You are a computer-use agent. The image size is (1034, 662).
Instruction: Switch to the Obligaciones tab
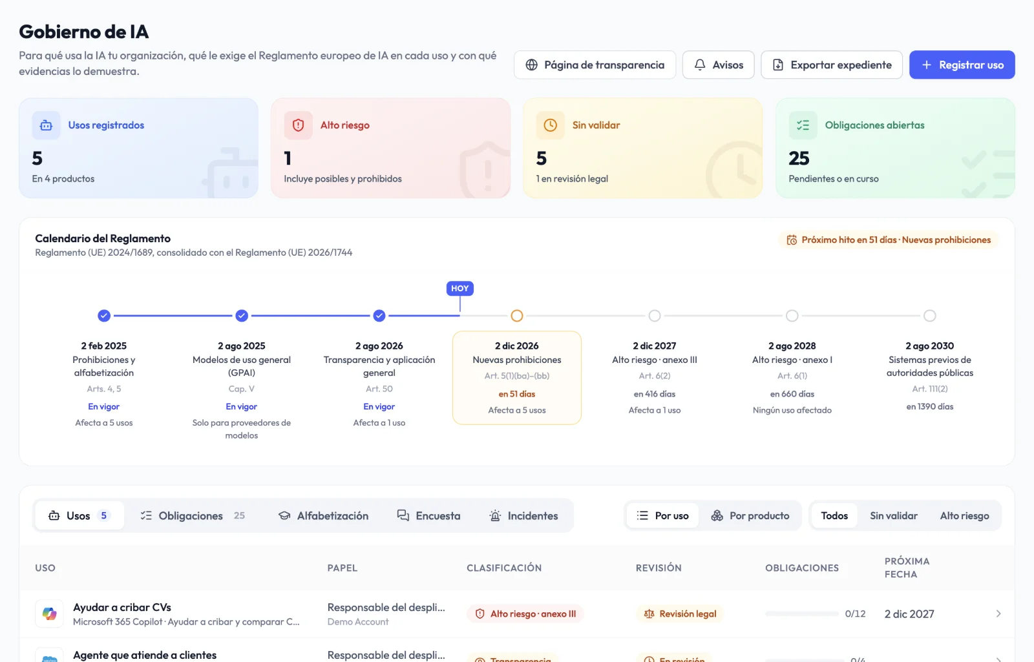[193, 515]
